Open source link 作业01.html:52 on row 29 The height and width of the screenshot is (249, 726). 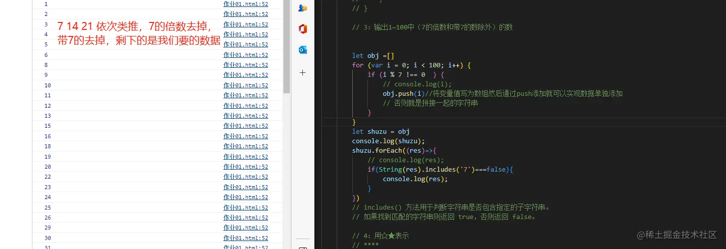pos(245,228)
